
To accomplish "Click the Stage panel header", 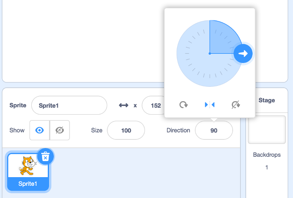I will coord(267,100).
